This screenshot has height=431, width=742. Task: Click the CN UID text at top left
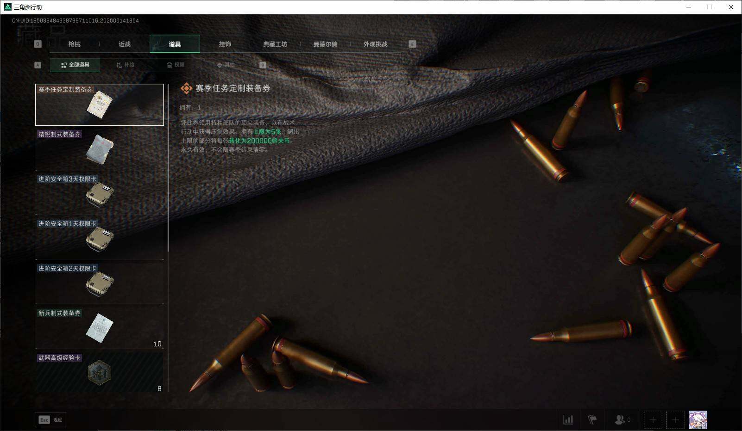tap(75, 21)
